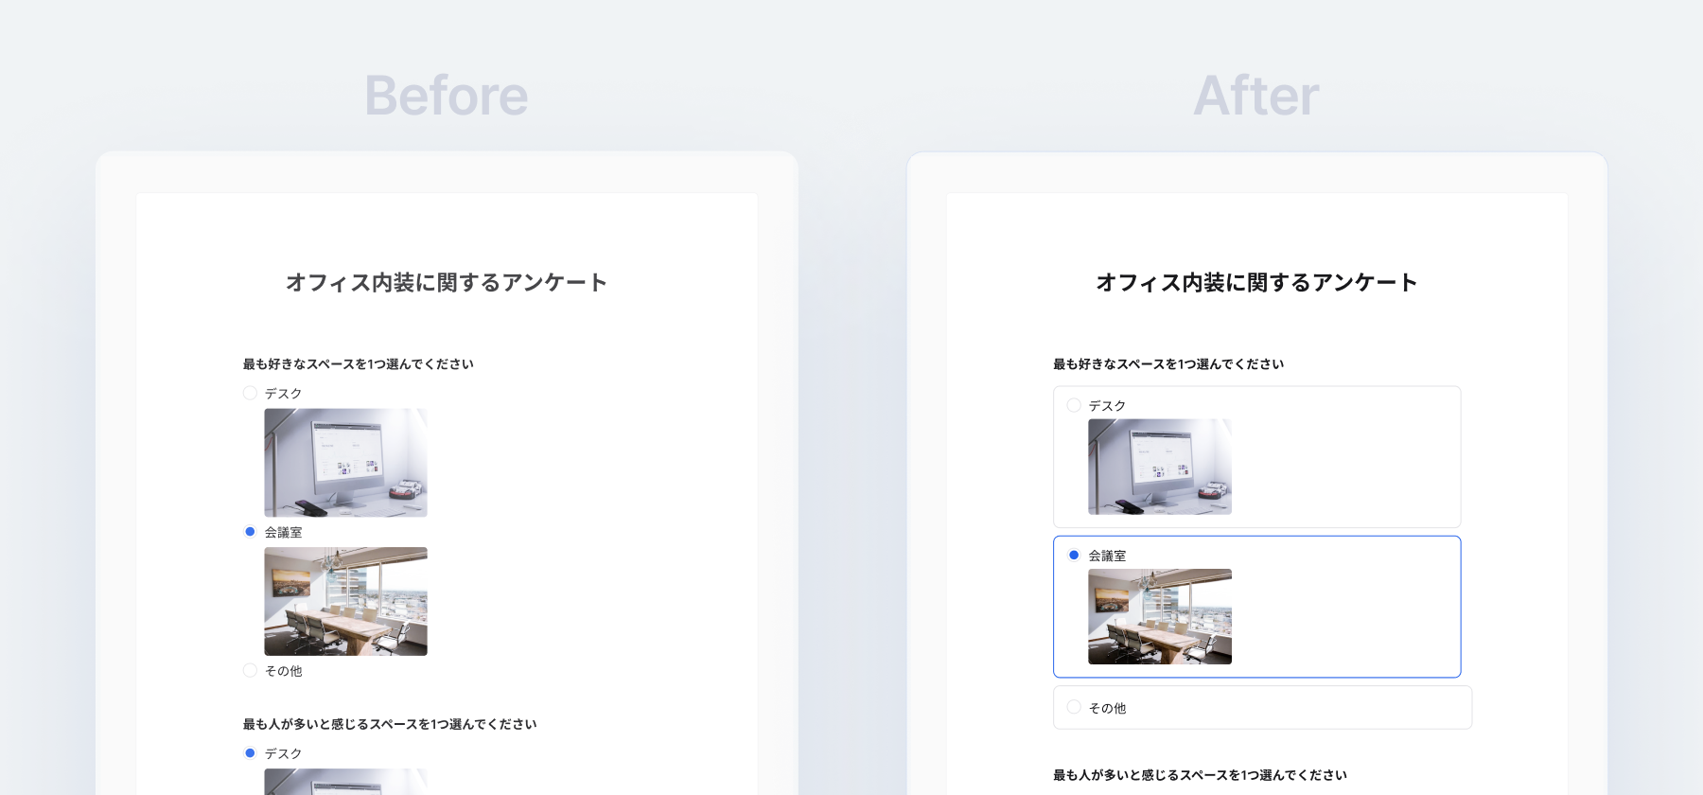
Task: Select デスク radio under second question in Before panel
Action: (250, 753)
